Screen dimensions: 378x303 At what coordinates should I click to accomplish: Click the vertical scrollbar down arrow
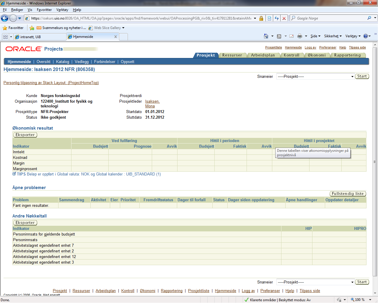[375, 293]
